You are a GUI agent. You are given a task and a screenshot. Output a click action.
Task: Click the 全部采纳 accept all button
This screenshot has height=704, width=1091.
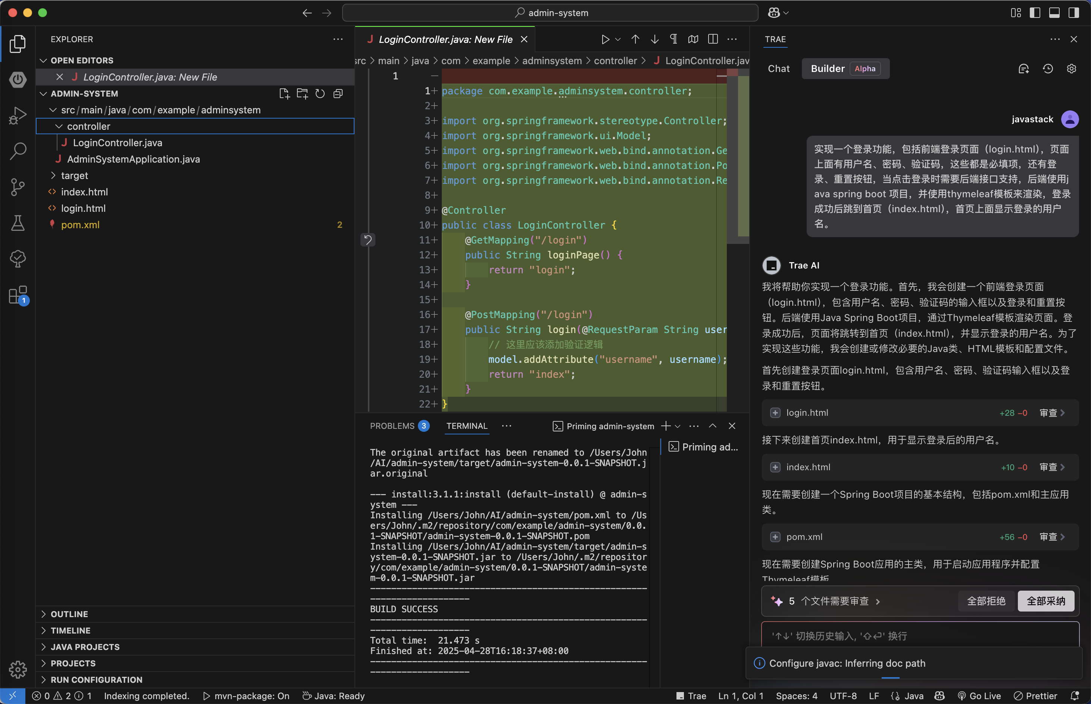(1046, 601)
